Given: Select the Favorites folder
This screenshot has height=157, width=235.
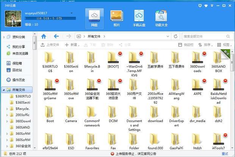Looking at the screenshot, I should pos(92,141).
